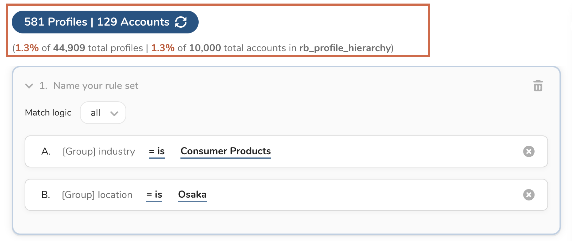The image size is (572, 241).
Task: Select the "[Group] industry" attribute label
Action: click(x=99, y=151)
